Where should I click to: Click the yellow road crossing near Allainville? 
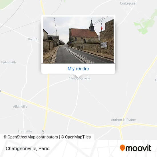(x=47, y=108)
